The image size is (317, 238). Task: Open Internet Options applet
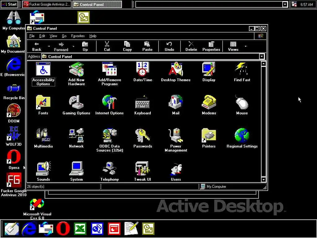pyautogui.click(x=110, y=105)
